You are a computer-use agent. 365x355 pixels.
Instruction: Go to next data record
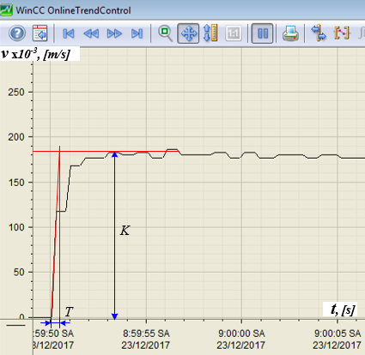114,33
